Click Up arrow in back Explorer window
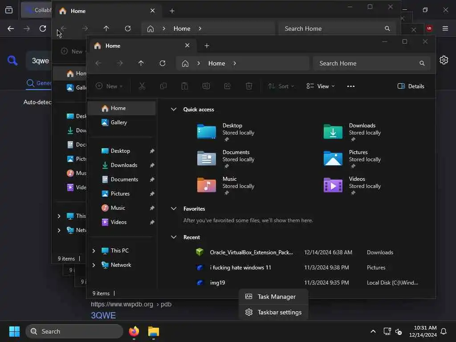The width and height of the screenshot is (456, 342). coord(106,28)
